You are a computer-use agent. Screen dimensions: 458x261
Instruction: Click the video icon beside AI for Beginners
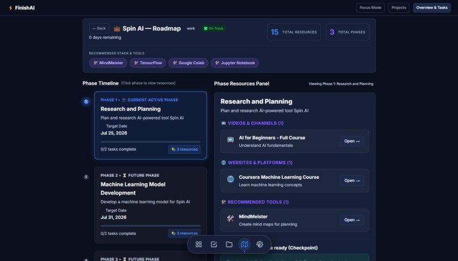(x=231, y=140)
